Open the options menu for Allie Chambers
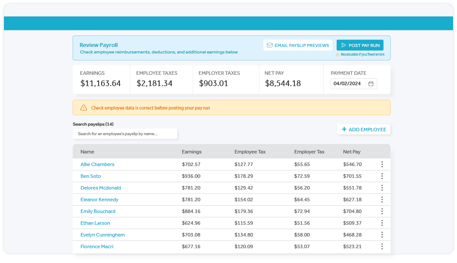 coord(382,164)
